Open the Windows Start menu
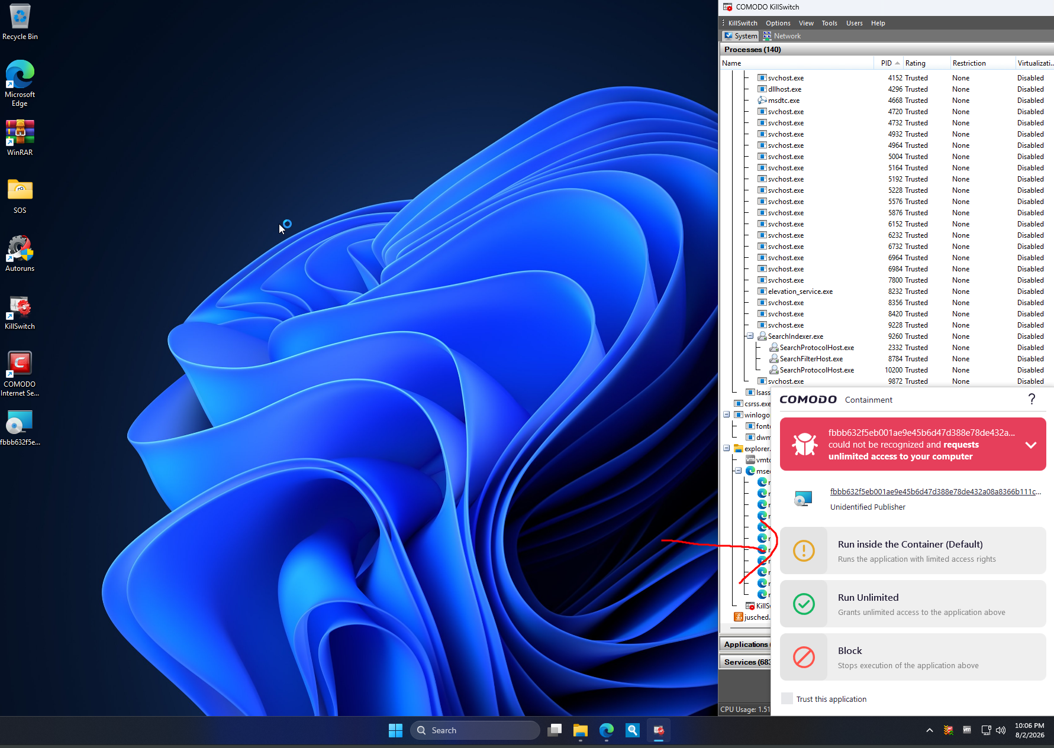 coord(395,730)
